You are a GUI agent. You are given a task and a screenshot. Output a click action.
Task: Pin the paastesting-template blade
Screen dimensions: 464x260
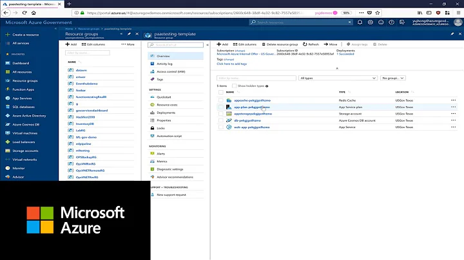452,34
